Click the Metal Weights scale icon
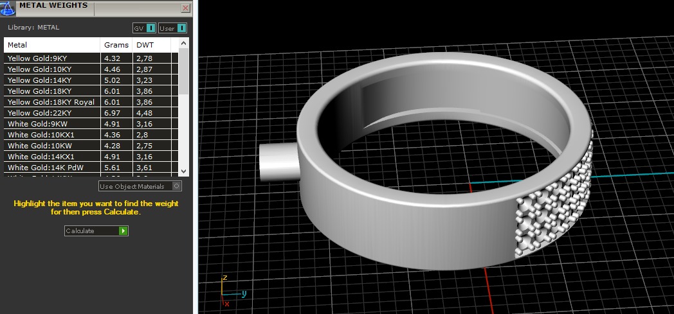The image size is (674, 314). point(7,8)
